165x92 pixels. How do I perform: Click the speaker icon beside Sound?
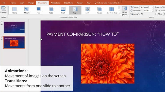click(131, 7)
